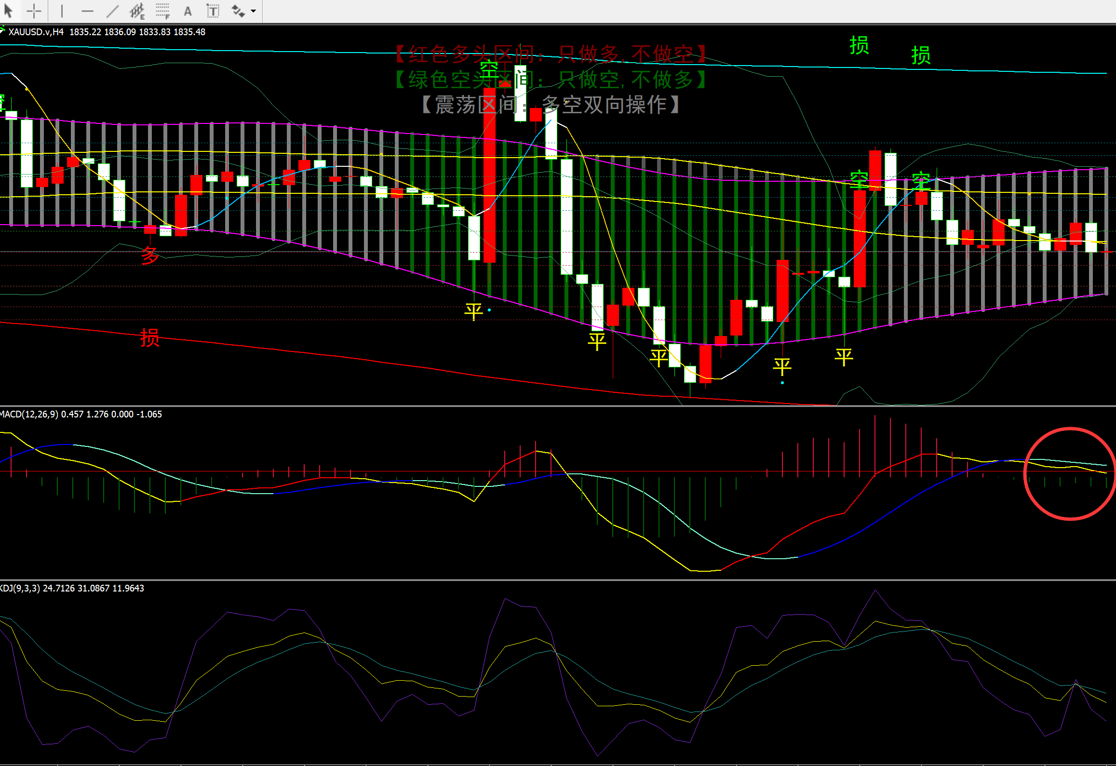
Task: Click the red 损 label near red line
Action: point(149,337)
